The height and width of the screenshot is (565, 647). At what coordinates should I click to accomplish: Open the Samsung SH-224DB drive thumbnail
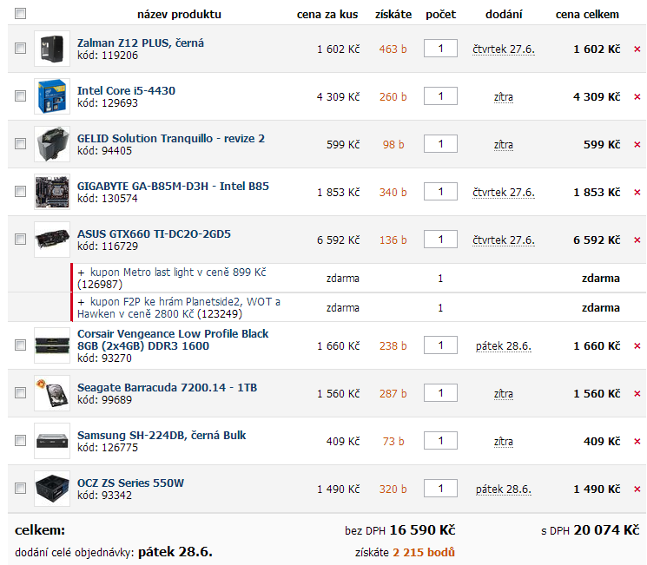point(52,440)
